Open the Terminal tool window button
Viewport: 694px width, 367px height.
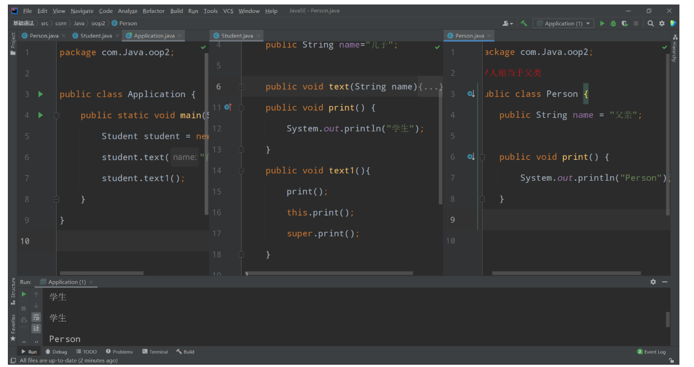155,352
